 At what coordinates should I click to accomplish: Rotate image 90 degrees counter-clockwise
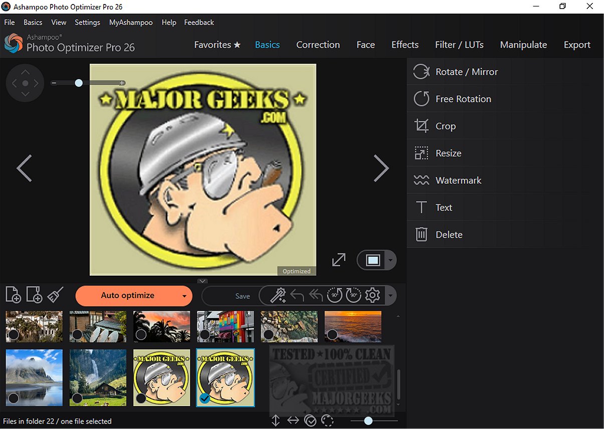[335, 296]
